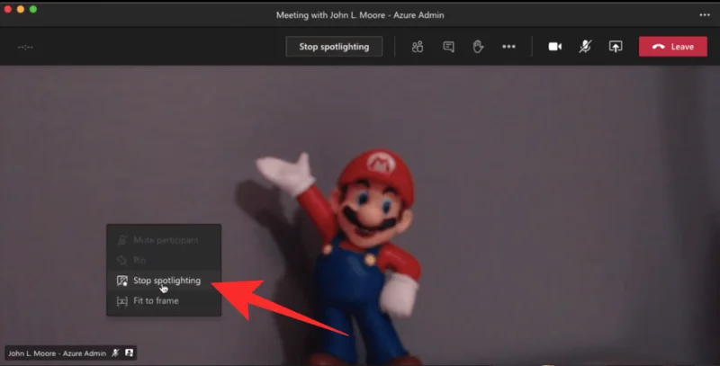
Task: Open the participants panel icon
Action: tap(418, 47)
